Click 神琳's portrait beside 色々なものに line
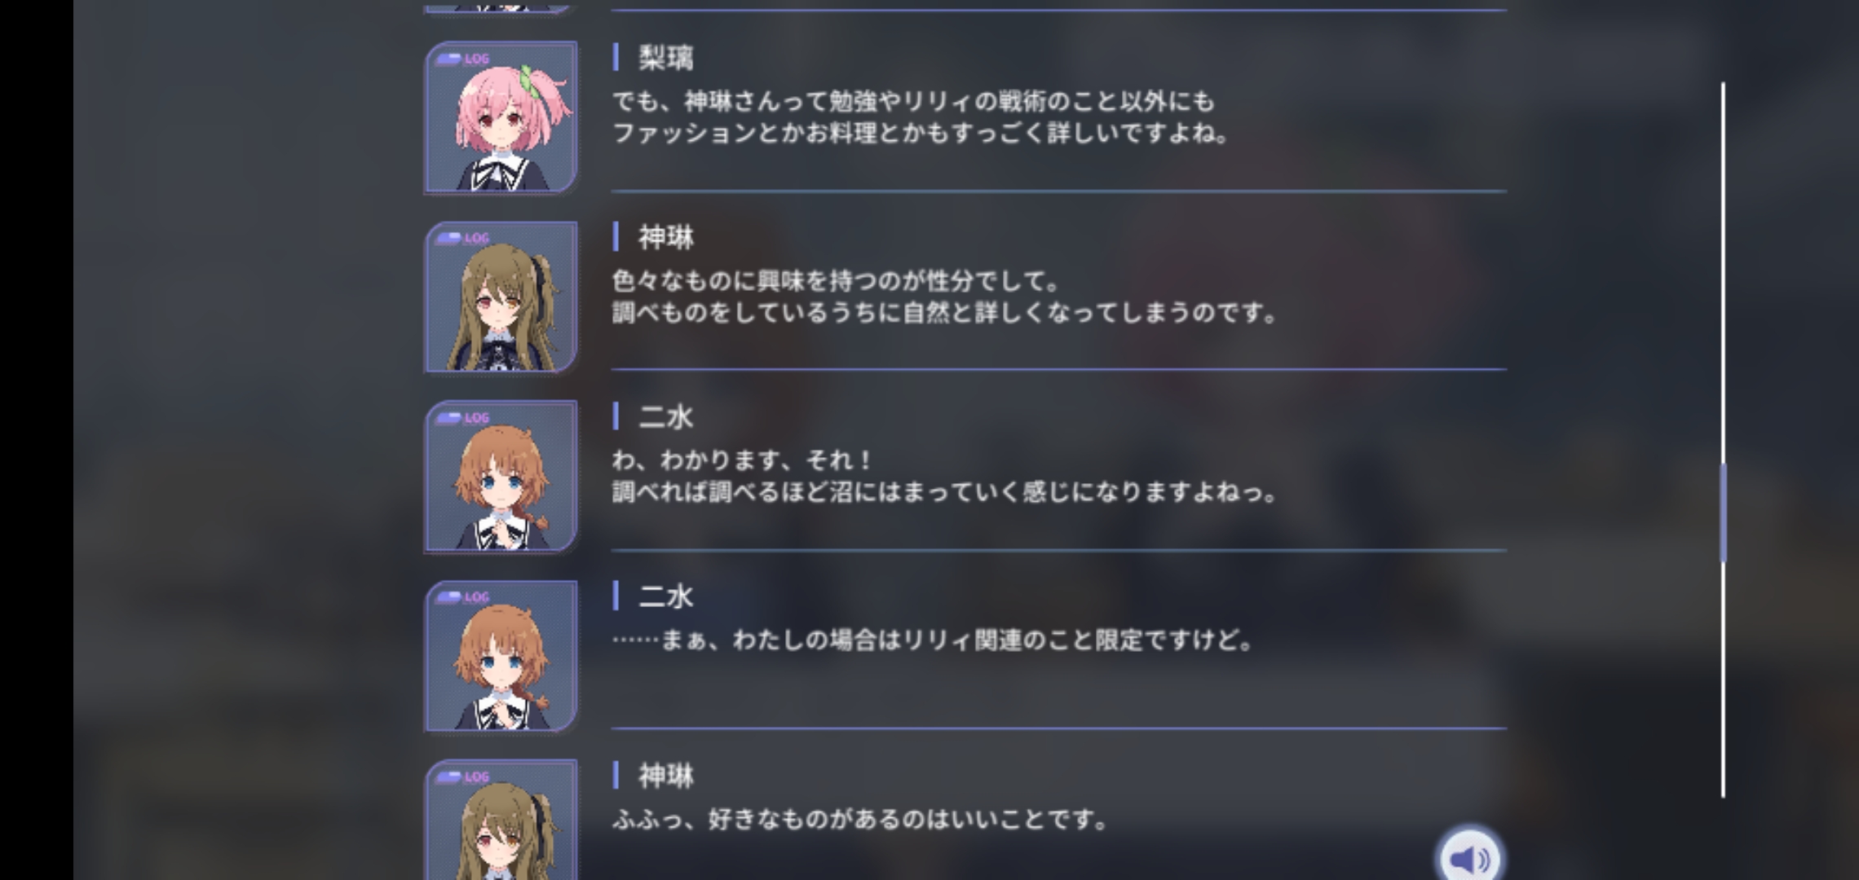 tap(501, 297)
